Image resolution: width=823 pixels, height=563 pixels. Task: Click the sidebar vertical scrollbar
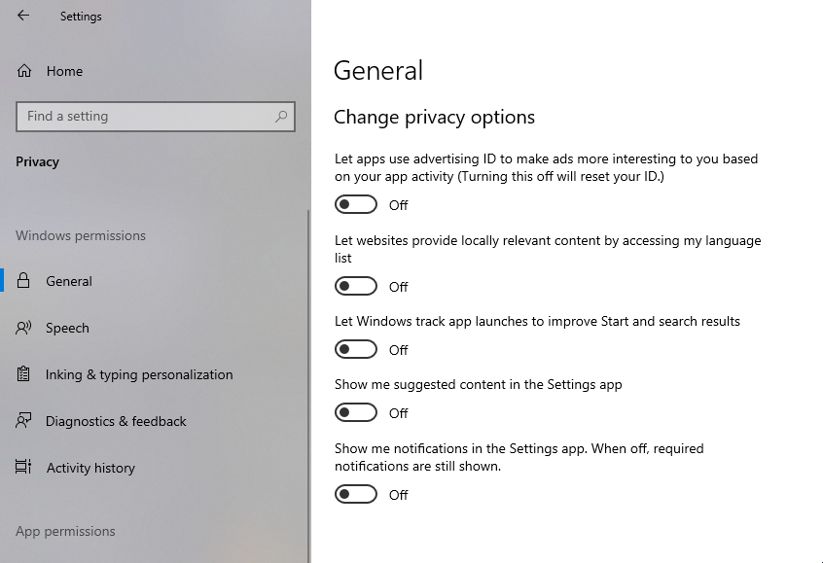pyautogui.click(x=308, y=386)
